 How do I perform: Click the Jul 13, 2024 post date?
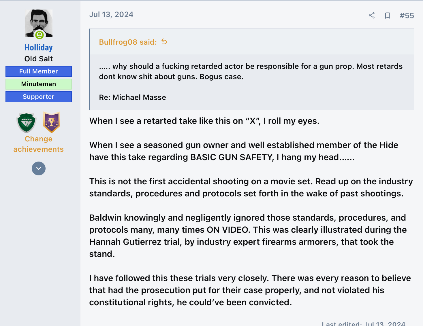(111, 15)
